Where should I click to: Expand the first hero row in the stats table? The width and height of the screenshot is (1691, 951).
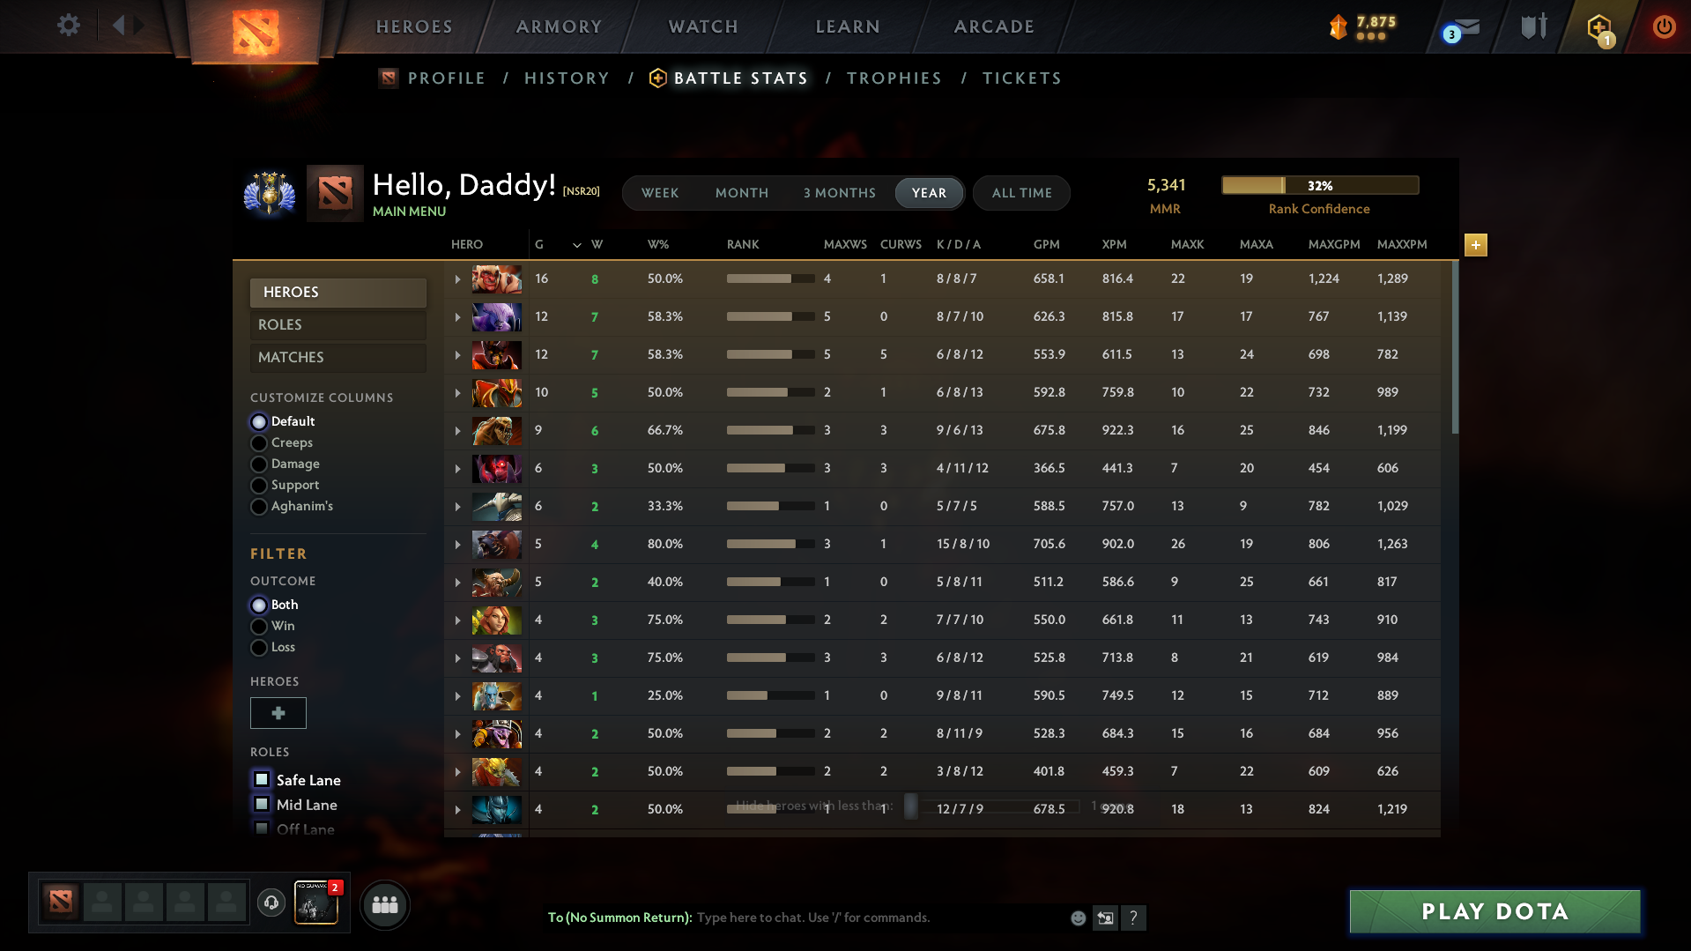click(x=457, y=279)
